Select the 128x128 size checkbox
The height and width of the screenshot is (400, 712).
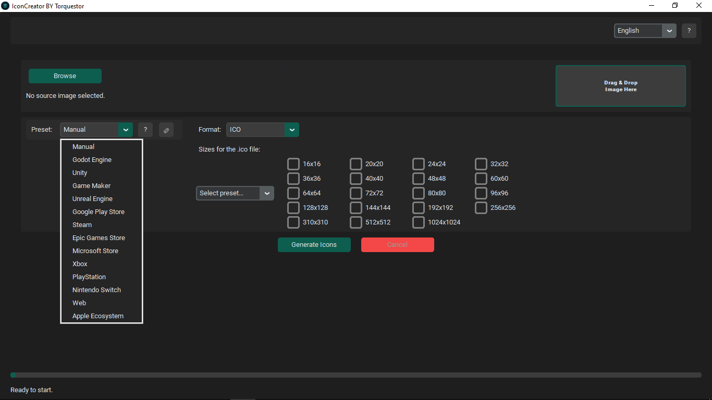pos(293,208)
